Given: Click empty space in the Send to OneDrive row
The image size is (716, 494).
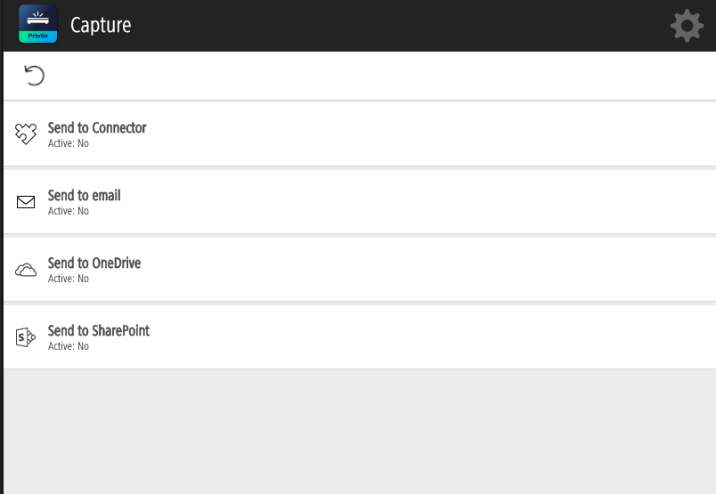Looking at the screenshot, I should coord(427,270).
